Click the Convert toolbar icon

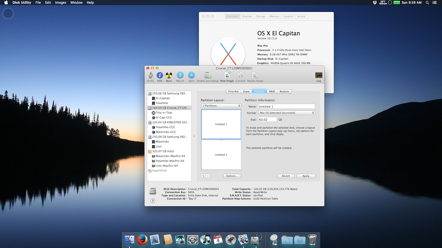(x=241, y=75)
